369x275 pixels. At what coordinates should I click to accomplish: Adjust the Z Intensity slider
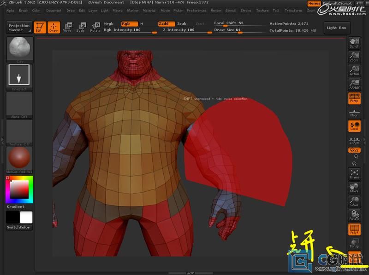(187, 30)
